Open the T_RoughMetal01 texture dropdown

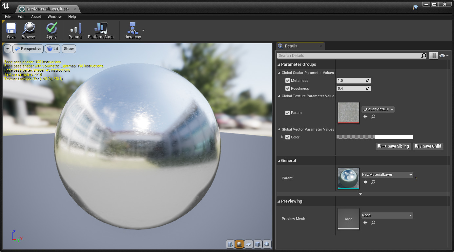(378, 109)
